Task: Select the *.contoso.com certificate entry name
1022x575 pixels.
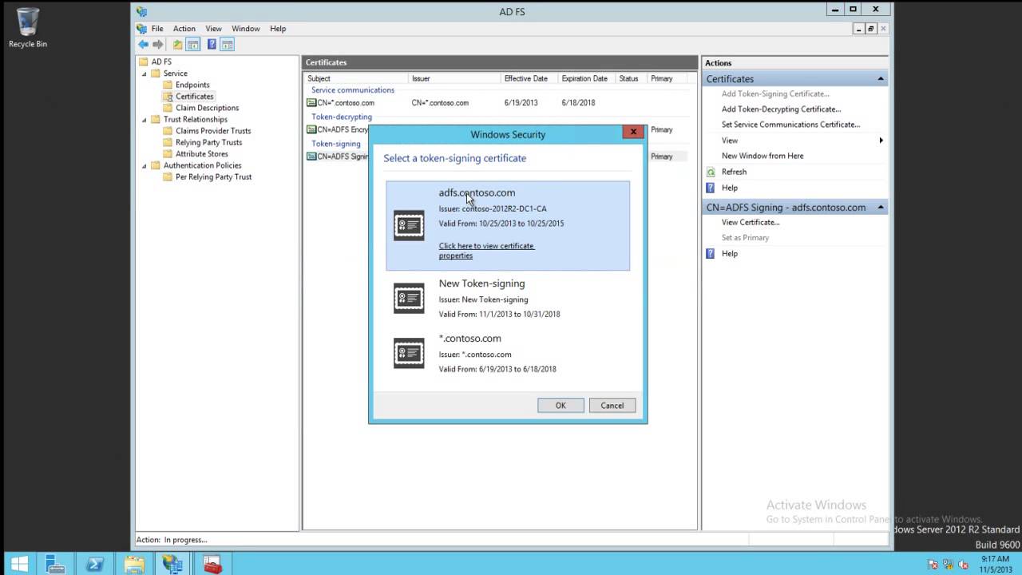Action: click(469, 339)
